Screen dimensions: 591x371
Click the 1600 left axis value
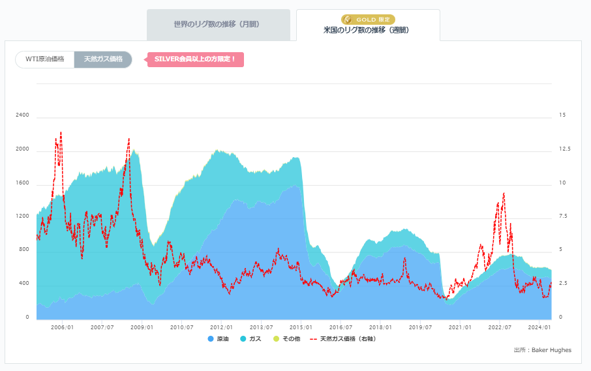[22, 183]
